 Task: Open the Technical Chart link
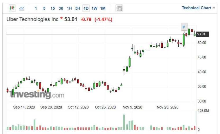point(198,8)
